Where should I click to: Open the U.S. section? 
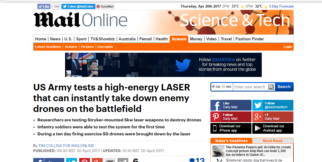coord(68,39)
